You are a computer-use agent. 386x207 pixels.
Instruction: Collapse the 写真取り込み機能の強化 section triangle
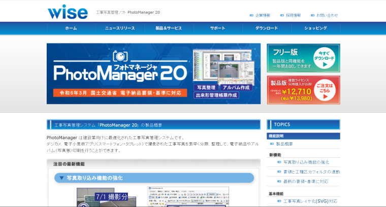(61, 178)
